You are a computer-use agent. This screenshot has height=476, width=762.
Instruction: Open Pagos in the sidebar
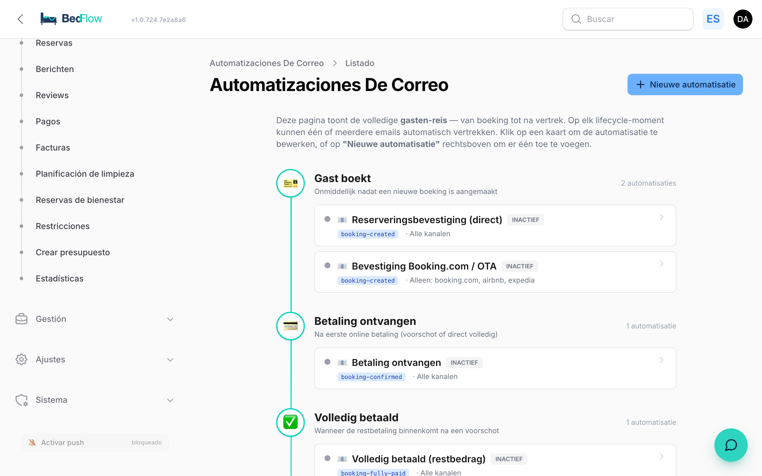point(48,121)
